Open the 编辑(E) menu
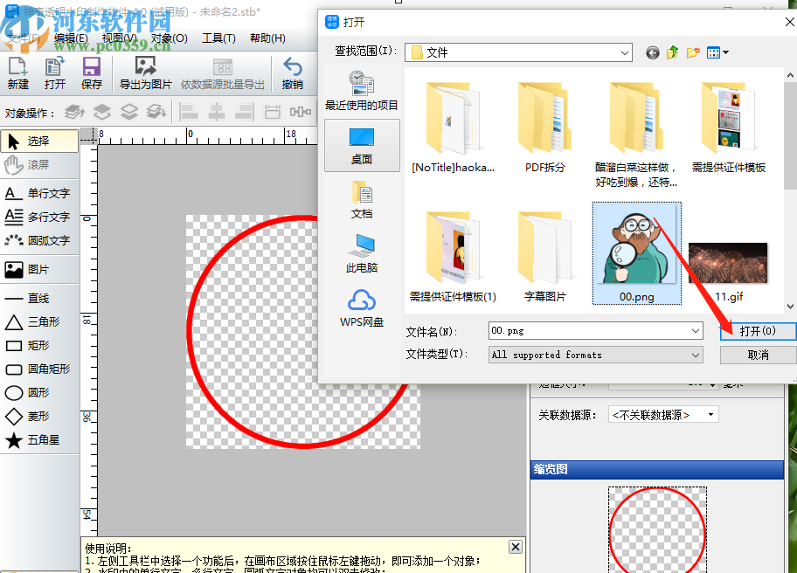This screenshot has height=573, width=797. (71, 38)
